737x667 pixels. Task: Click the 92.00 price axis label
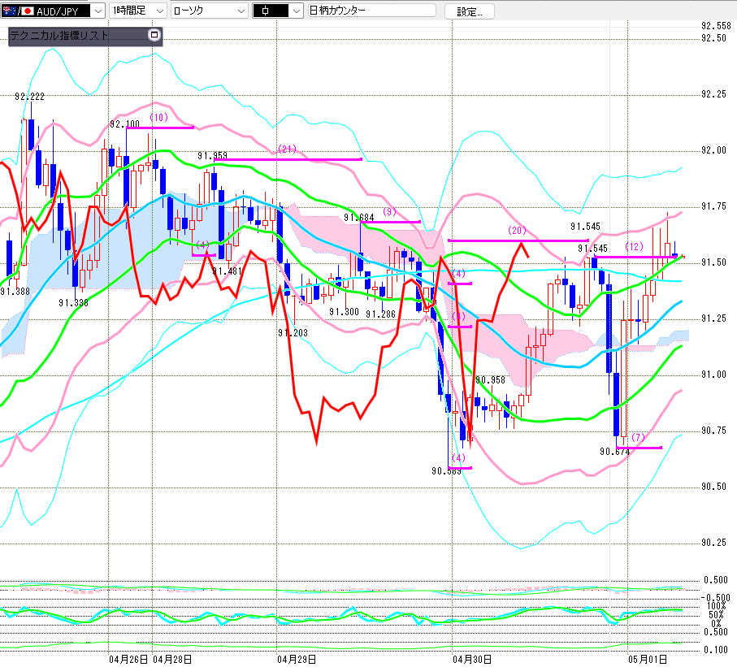click(713, 150)
